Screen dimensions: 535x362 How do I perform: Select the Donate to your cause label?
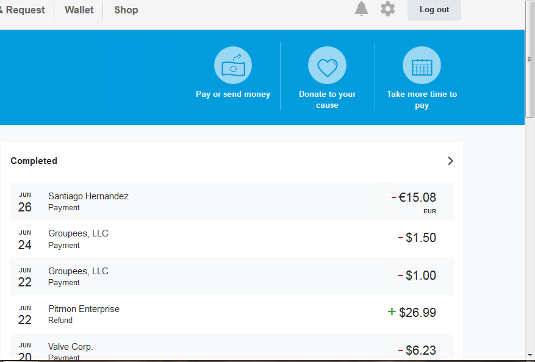coord(327,99)
